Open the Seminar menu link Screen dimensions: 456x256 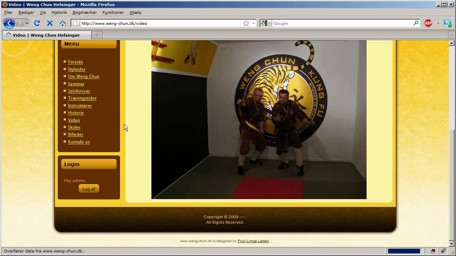pos(76,84)
